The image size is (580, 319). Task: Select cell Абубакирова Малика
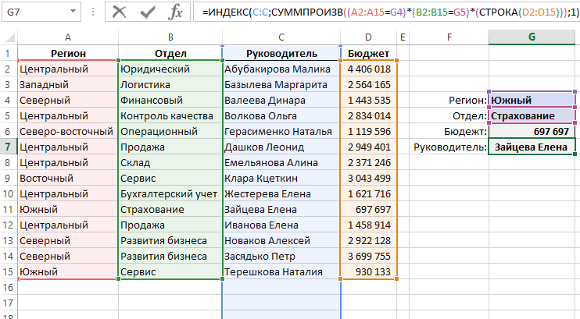[281, 69]
